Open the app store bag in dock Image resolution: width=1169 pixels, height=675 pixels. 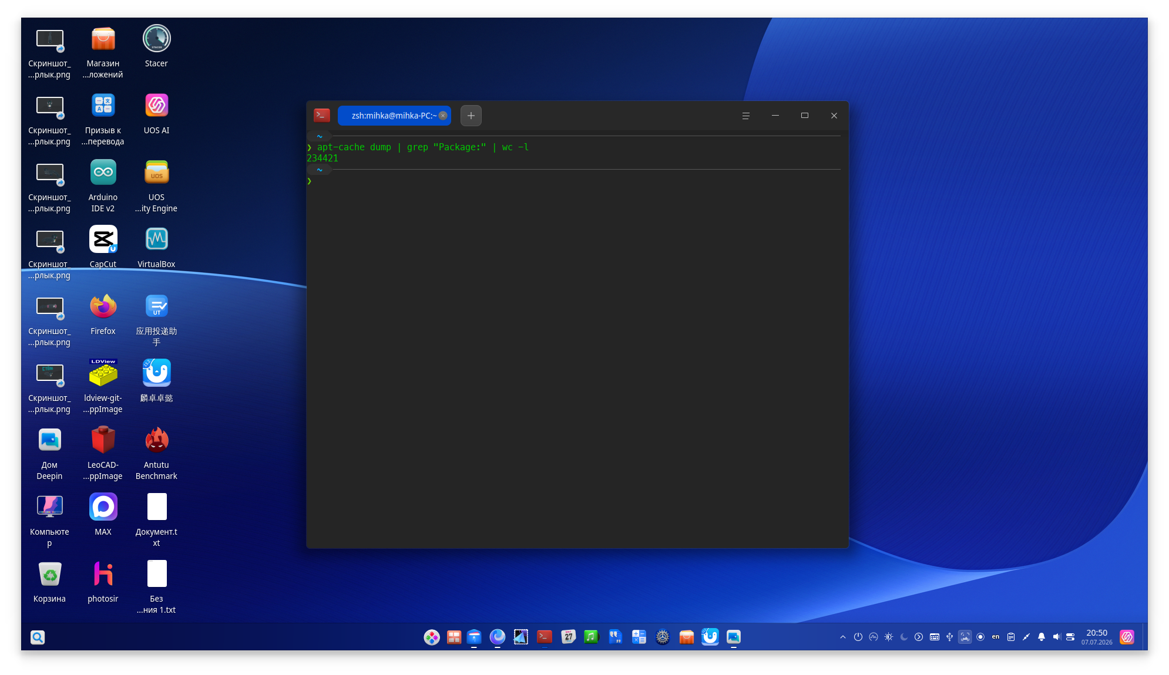tap(686, 637)
